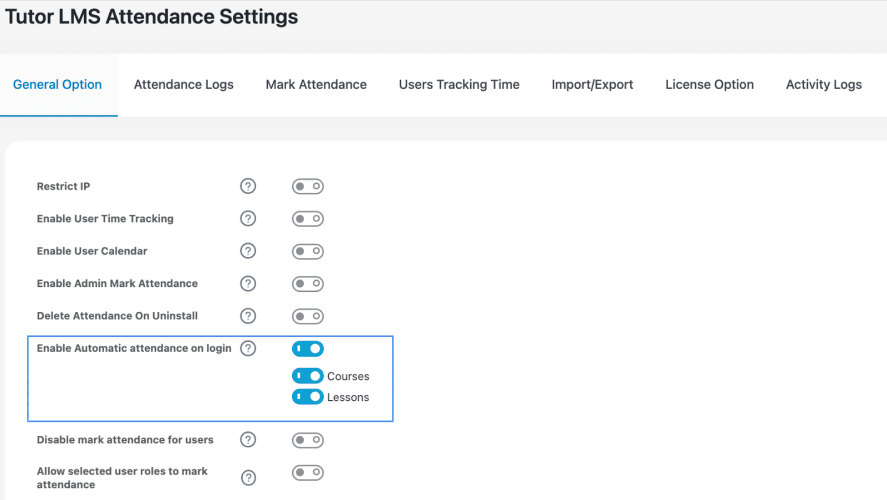Image resolution: width=887 pixels, height=500 pixels.
Task: Click the Courses label text
Action: (348, 377)
